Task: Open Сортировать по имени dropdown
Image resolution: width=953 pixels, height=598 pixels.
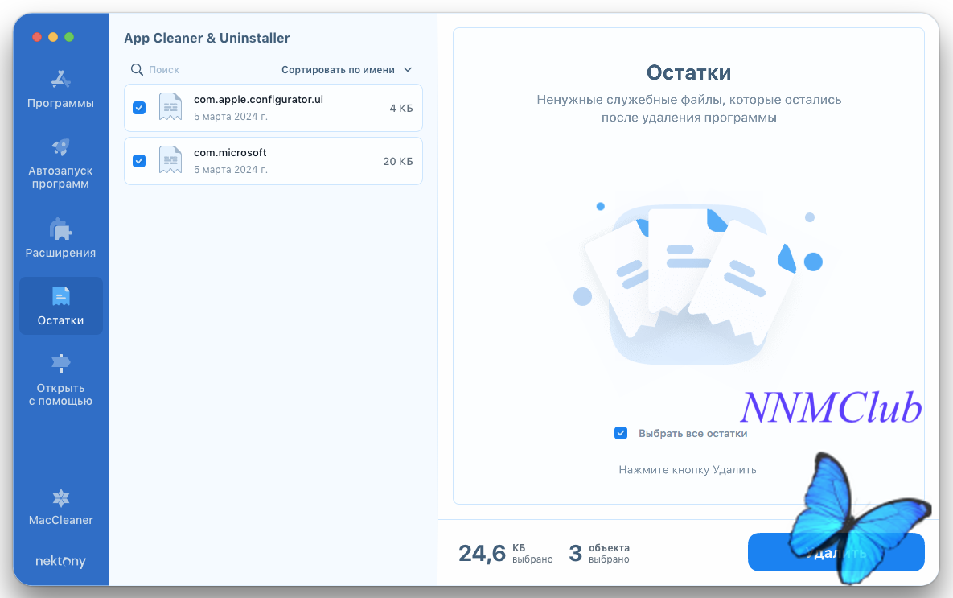Action: click(x=347, y=70)
